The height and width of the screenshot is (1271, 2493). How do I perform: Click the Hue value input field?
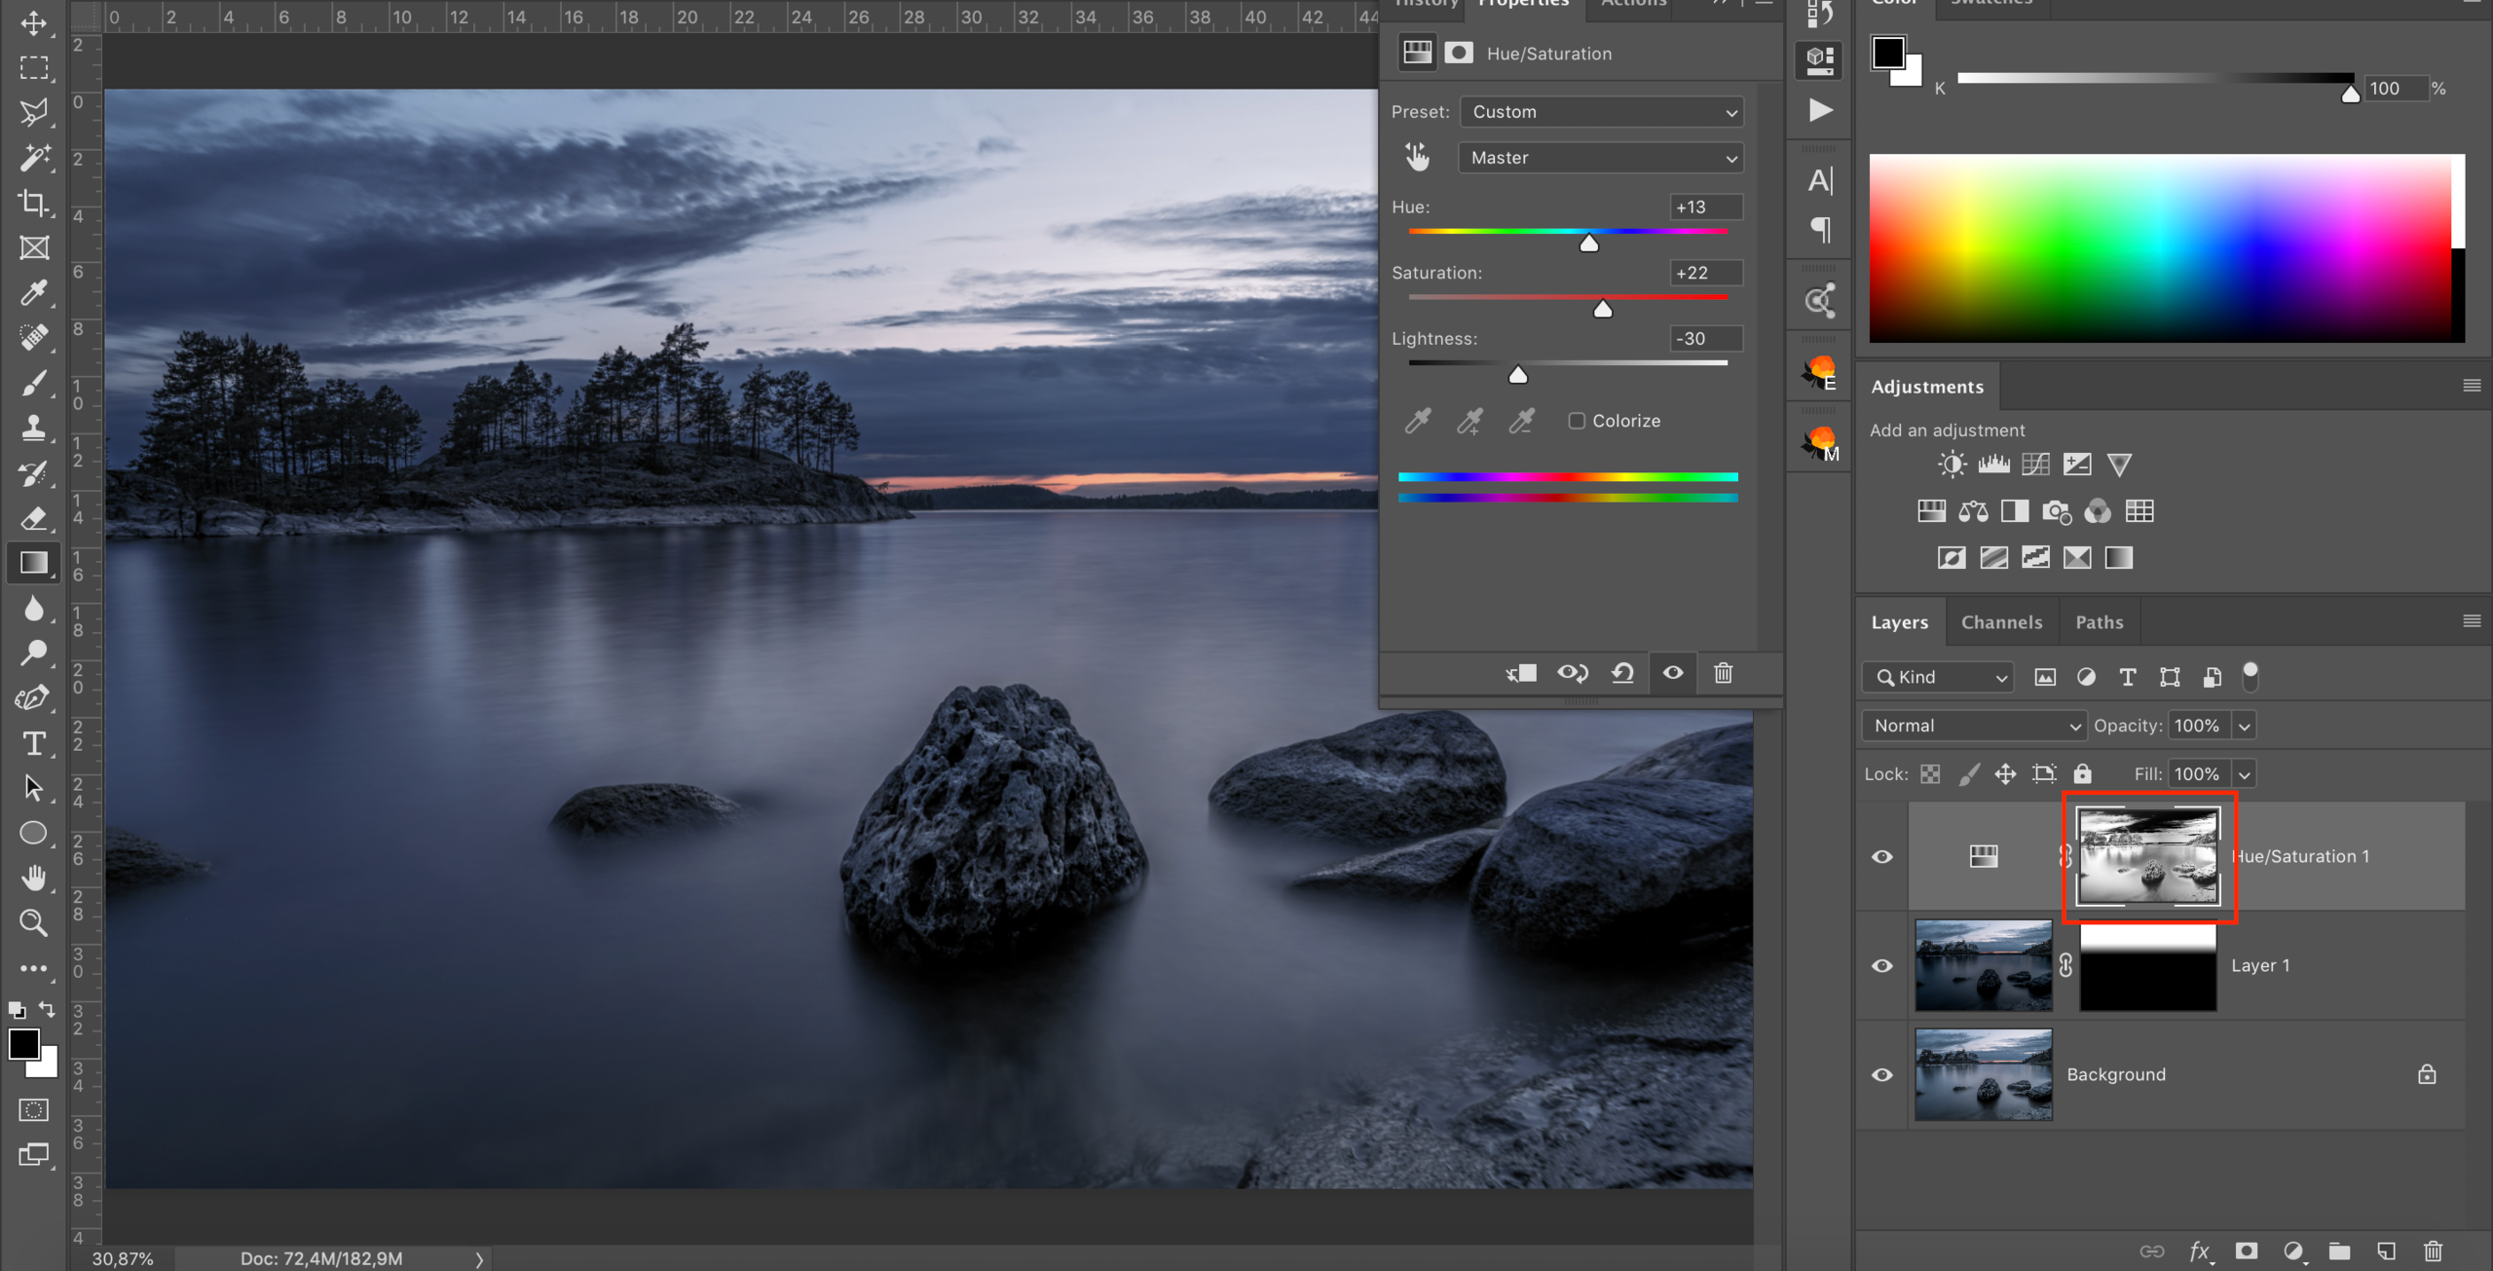(x=1704, y=206)
